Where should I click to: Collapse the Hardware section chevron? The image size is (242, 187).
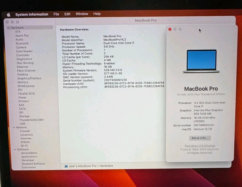(x=9, y=28)
